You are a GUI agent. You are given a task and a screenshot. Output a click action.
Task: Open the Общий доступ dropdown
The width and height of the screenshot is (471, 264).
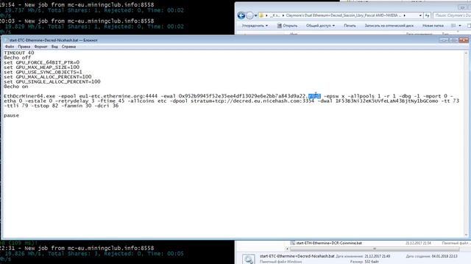320,26
